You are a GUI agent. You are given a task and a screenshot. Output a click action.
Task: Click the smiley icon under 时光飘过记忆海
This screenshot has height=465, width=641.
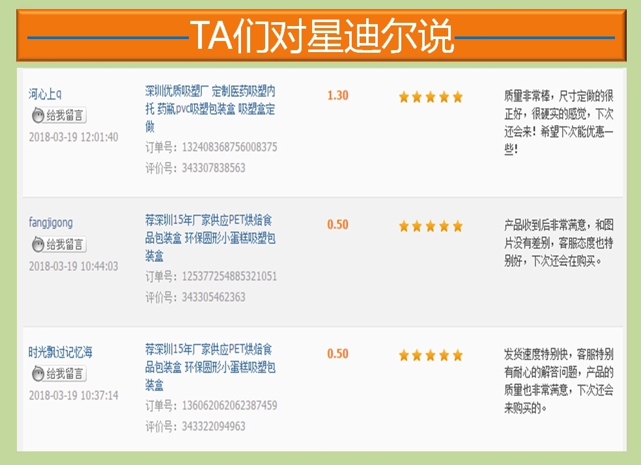[37, 374]
